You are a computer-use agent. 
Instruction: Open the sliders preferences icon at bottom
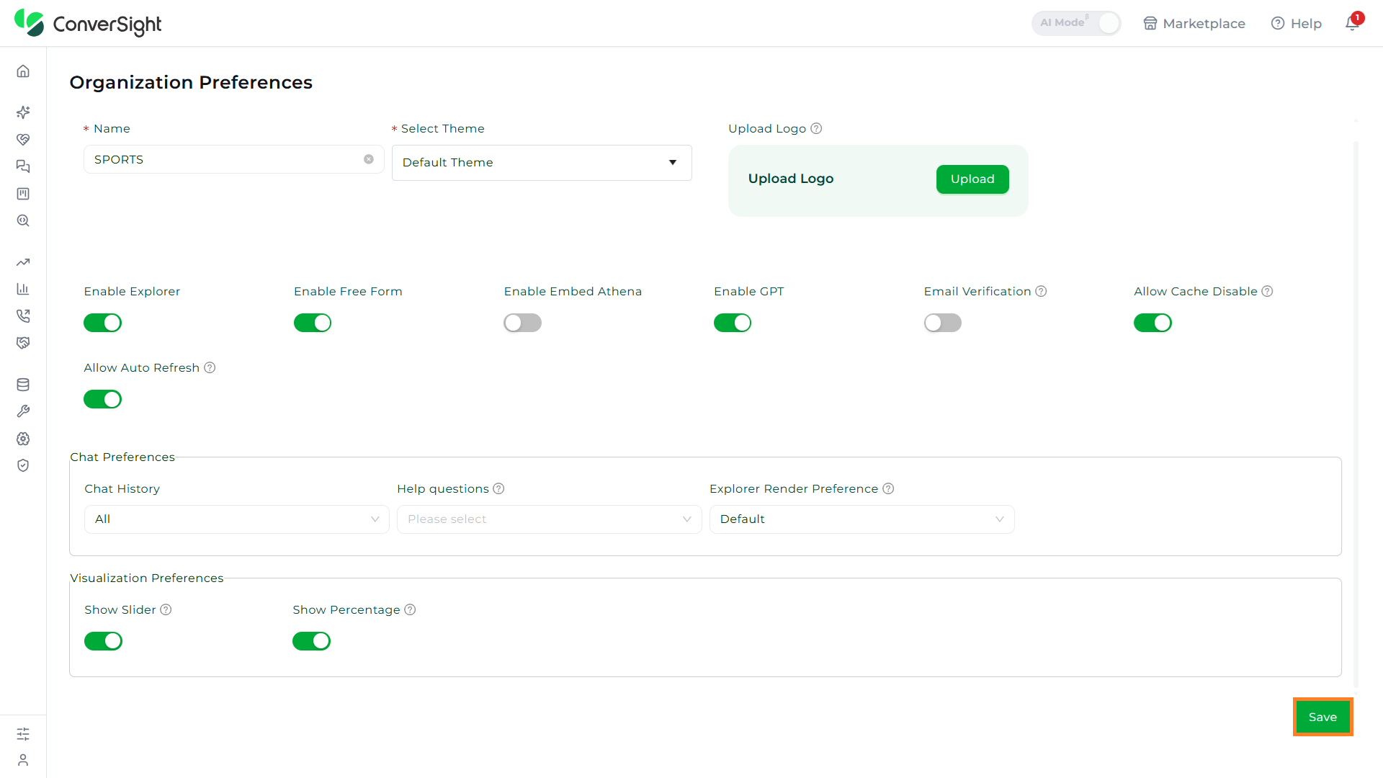point(23,733)
